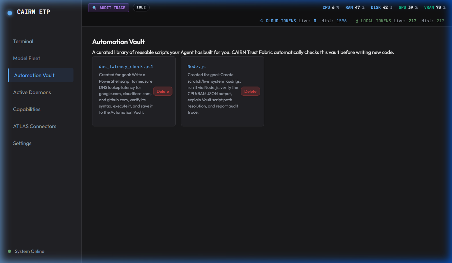Click the Audit Trace button

tap(108, 8)
